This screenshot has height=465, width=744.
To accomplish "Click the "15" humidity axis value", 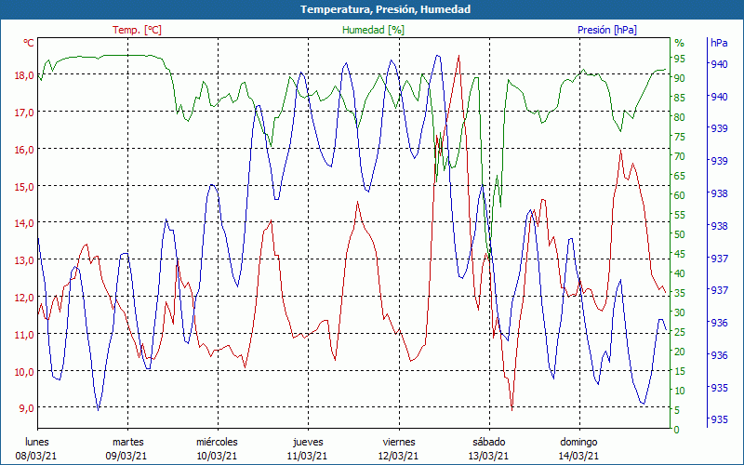I will (680, 371).
